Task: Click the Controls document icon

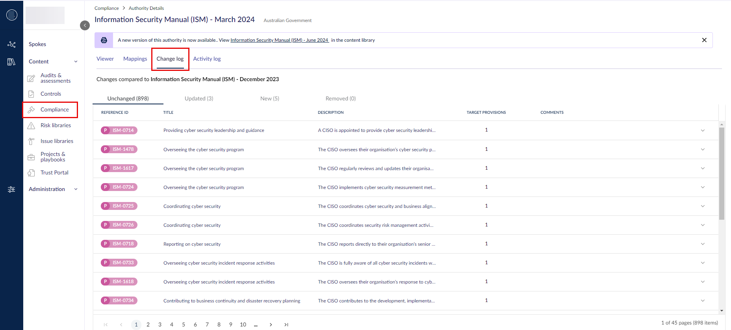Action: [x=31, y=94]
